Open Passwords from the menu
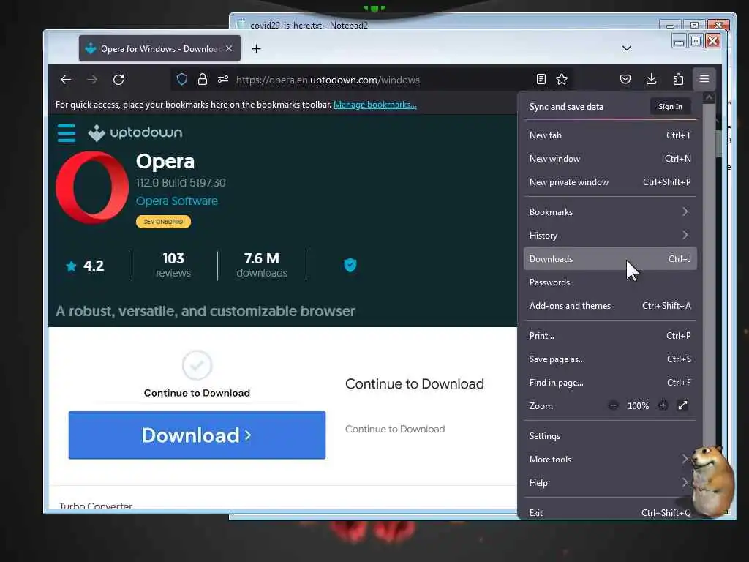 pos(610,282)
